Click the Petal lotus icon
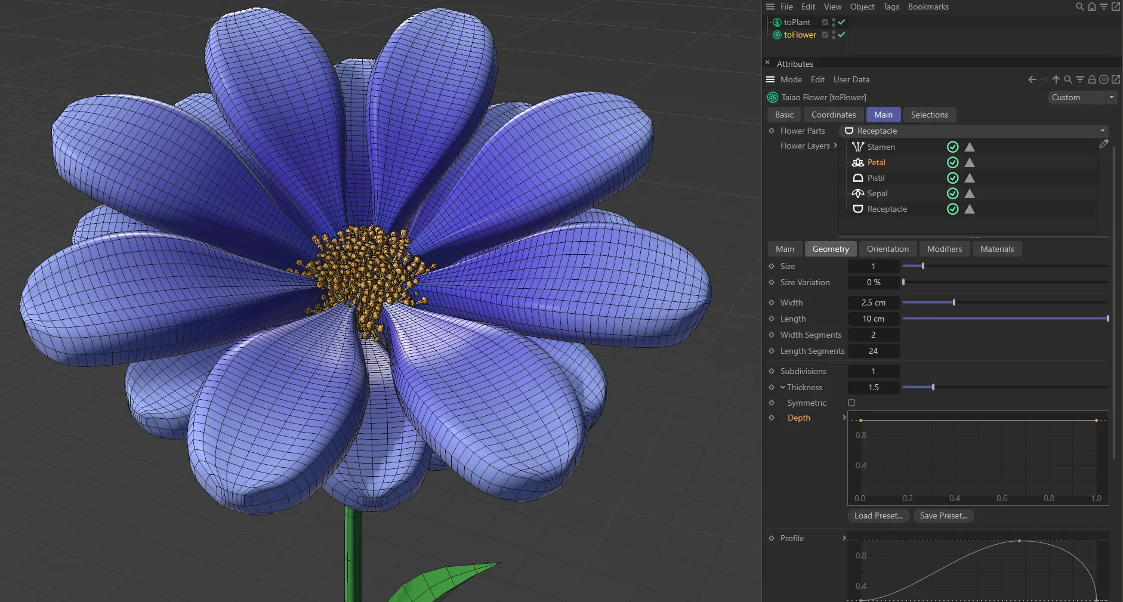Screen dimensions: 1123x602 (857, 162)
